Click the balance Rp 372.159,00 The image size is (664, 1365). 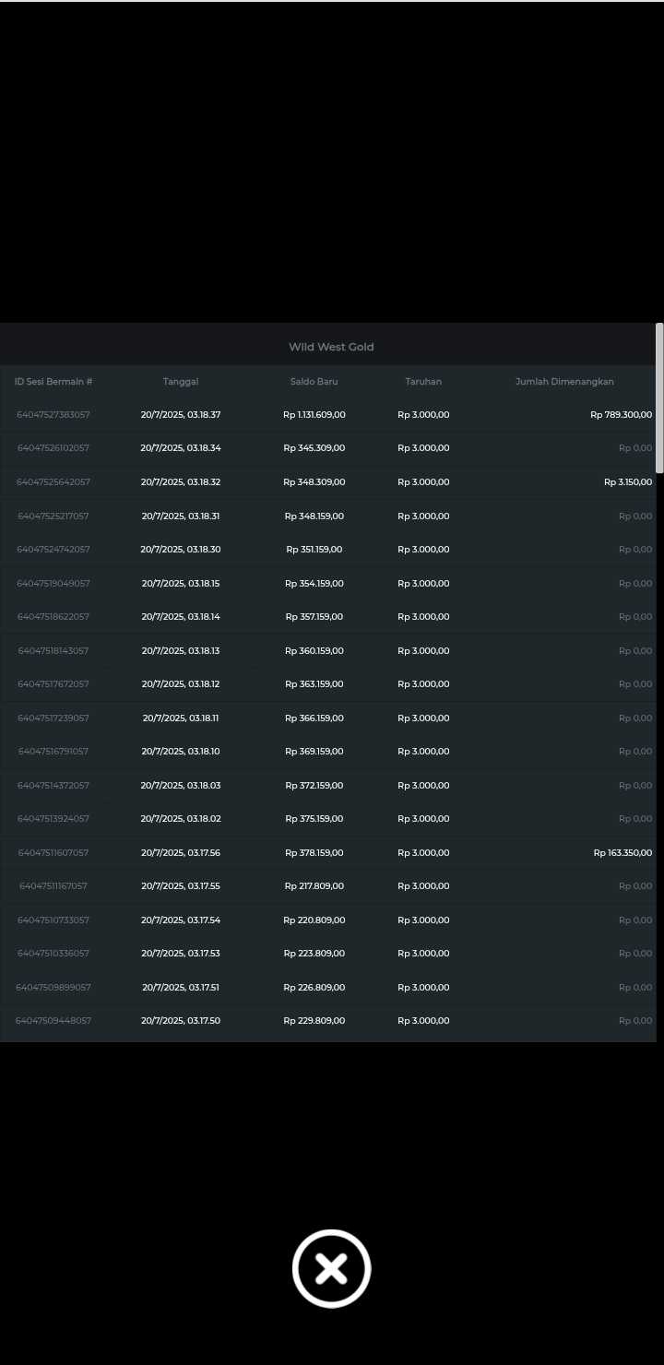click(314, 786)
